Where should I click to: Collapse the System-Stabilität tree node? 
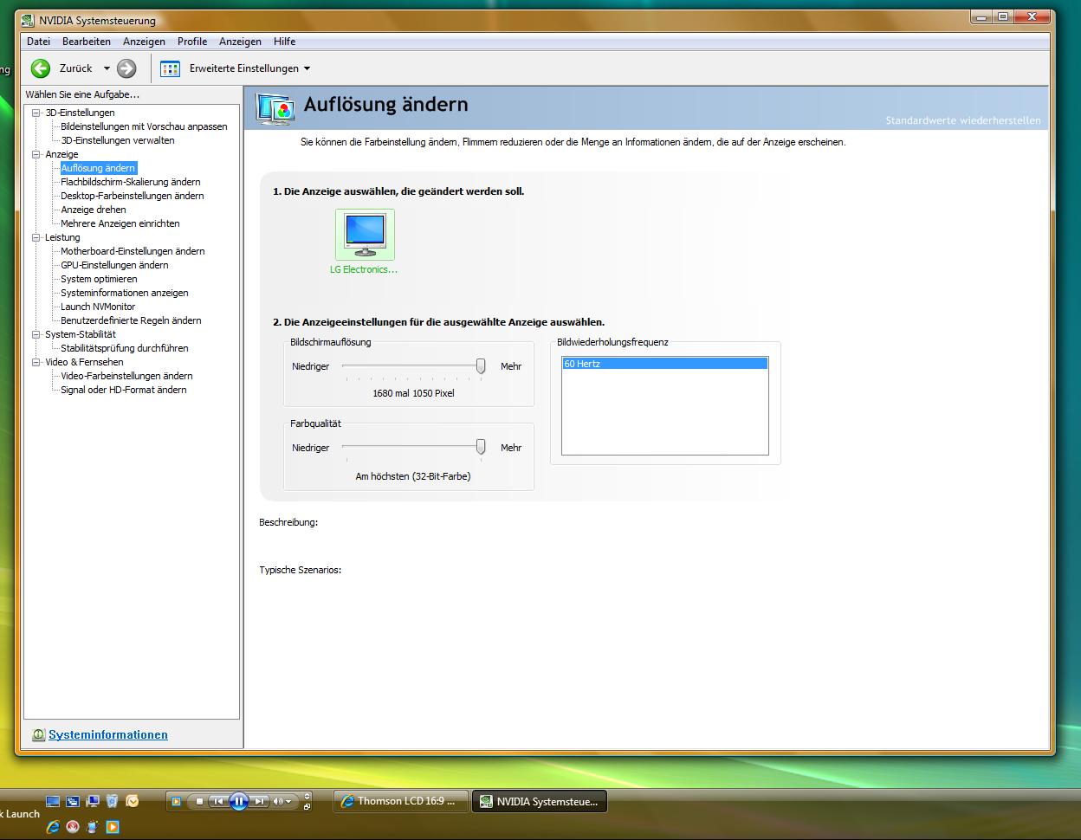(36, 334)
